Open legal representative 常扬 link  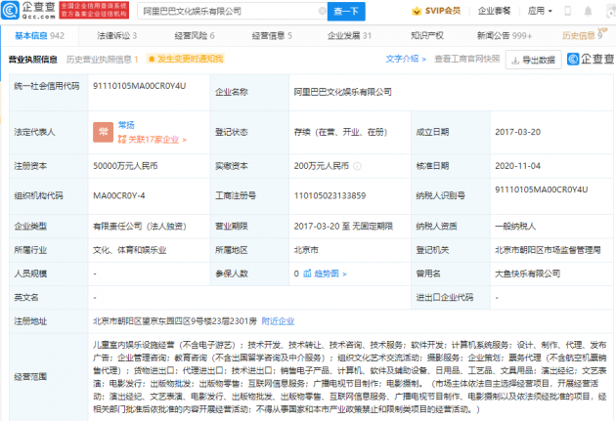click(126, 125)
